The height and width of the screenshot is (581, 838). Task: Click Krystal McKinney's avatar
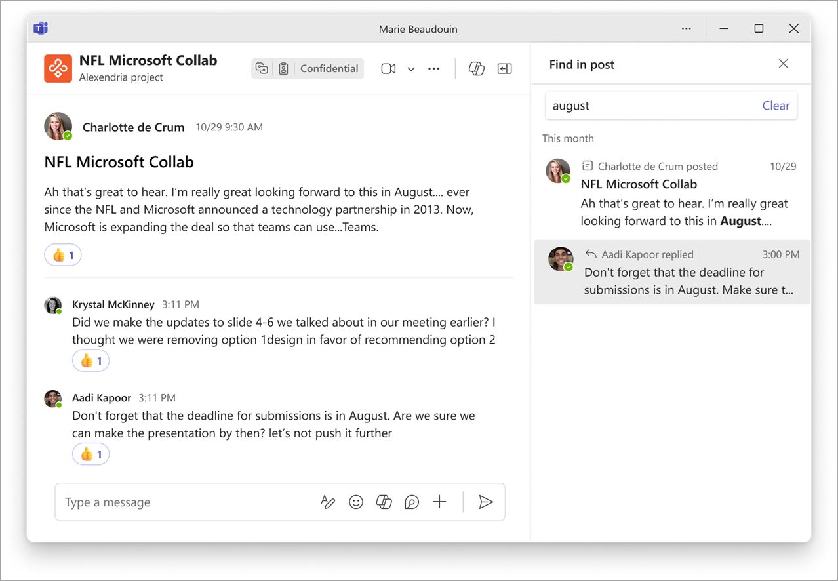[52, 305]
